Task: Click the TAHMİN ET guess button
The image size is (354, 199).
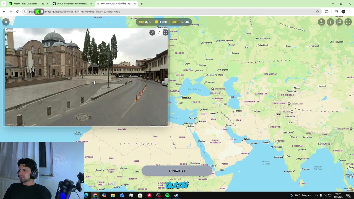Action: click(177, 171)
